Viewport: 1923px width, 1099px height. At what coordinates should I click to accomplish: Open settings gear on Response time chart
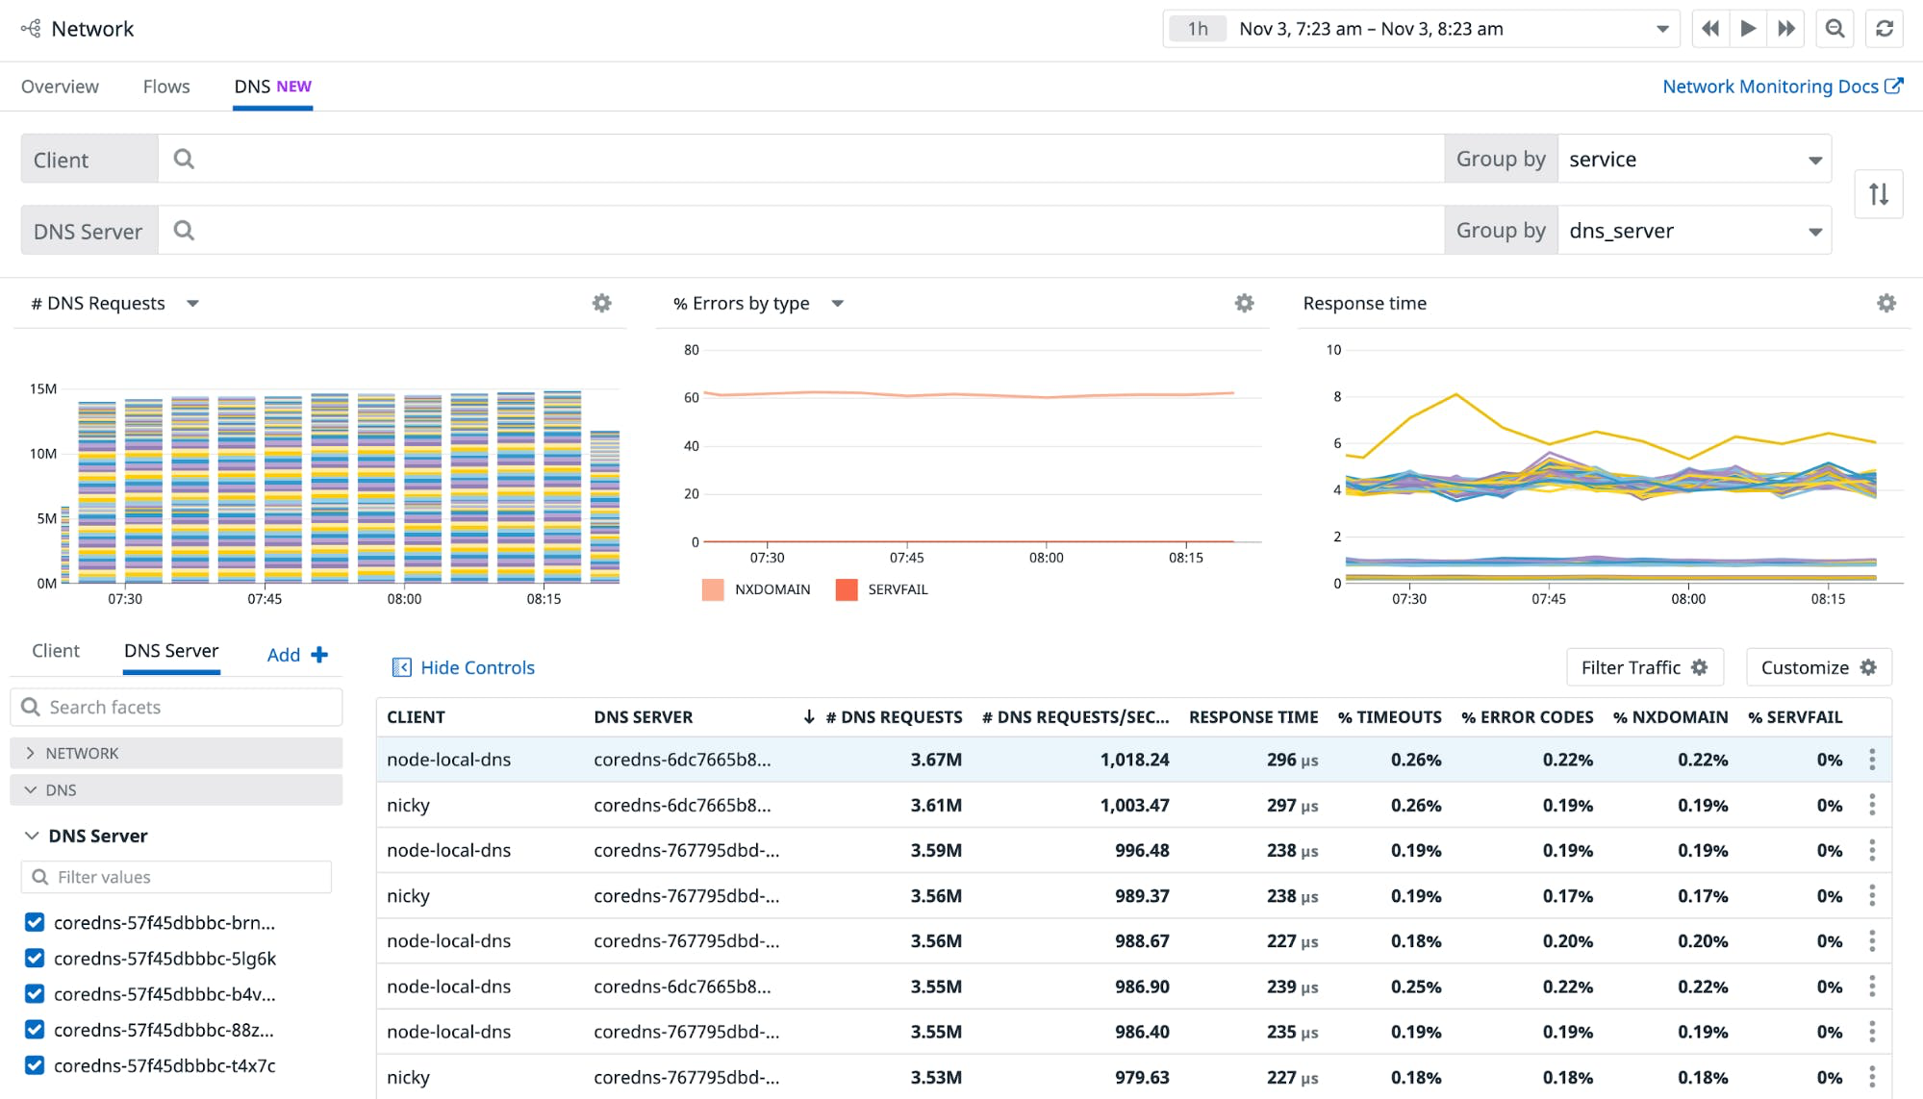pos(1886,303)
